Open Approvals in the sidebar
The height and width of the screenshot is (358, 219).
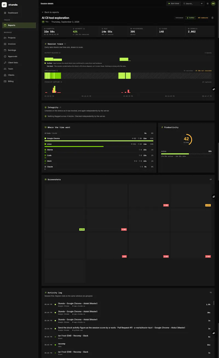click(x=19, y=56)
